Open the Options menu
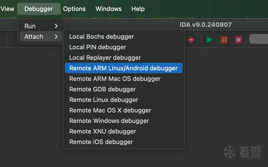Screen dimensions: 268x167 point(74,9)
